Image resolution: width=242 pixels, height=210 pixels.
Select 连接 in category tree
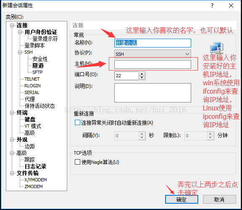22,25
